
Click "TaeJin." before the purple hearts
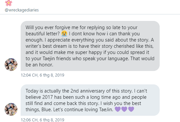(x=106, y=110)
